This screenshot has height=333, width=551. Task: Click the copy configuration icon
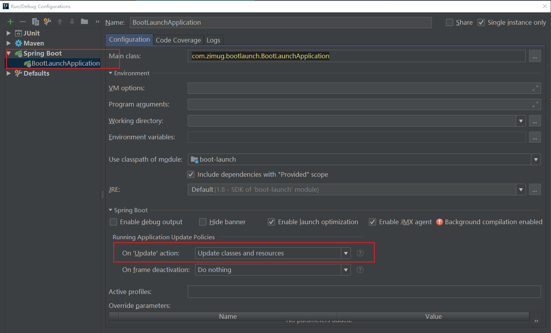point(35,22)
